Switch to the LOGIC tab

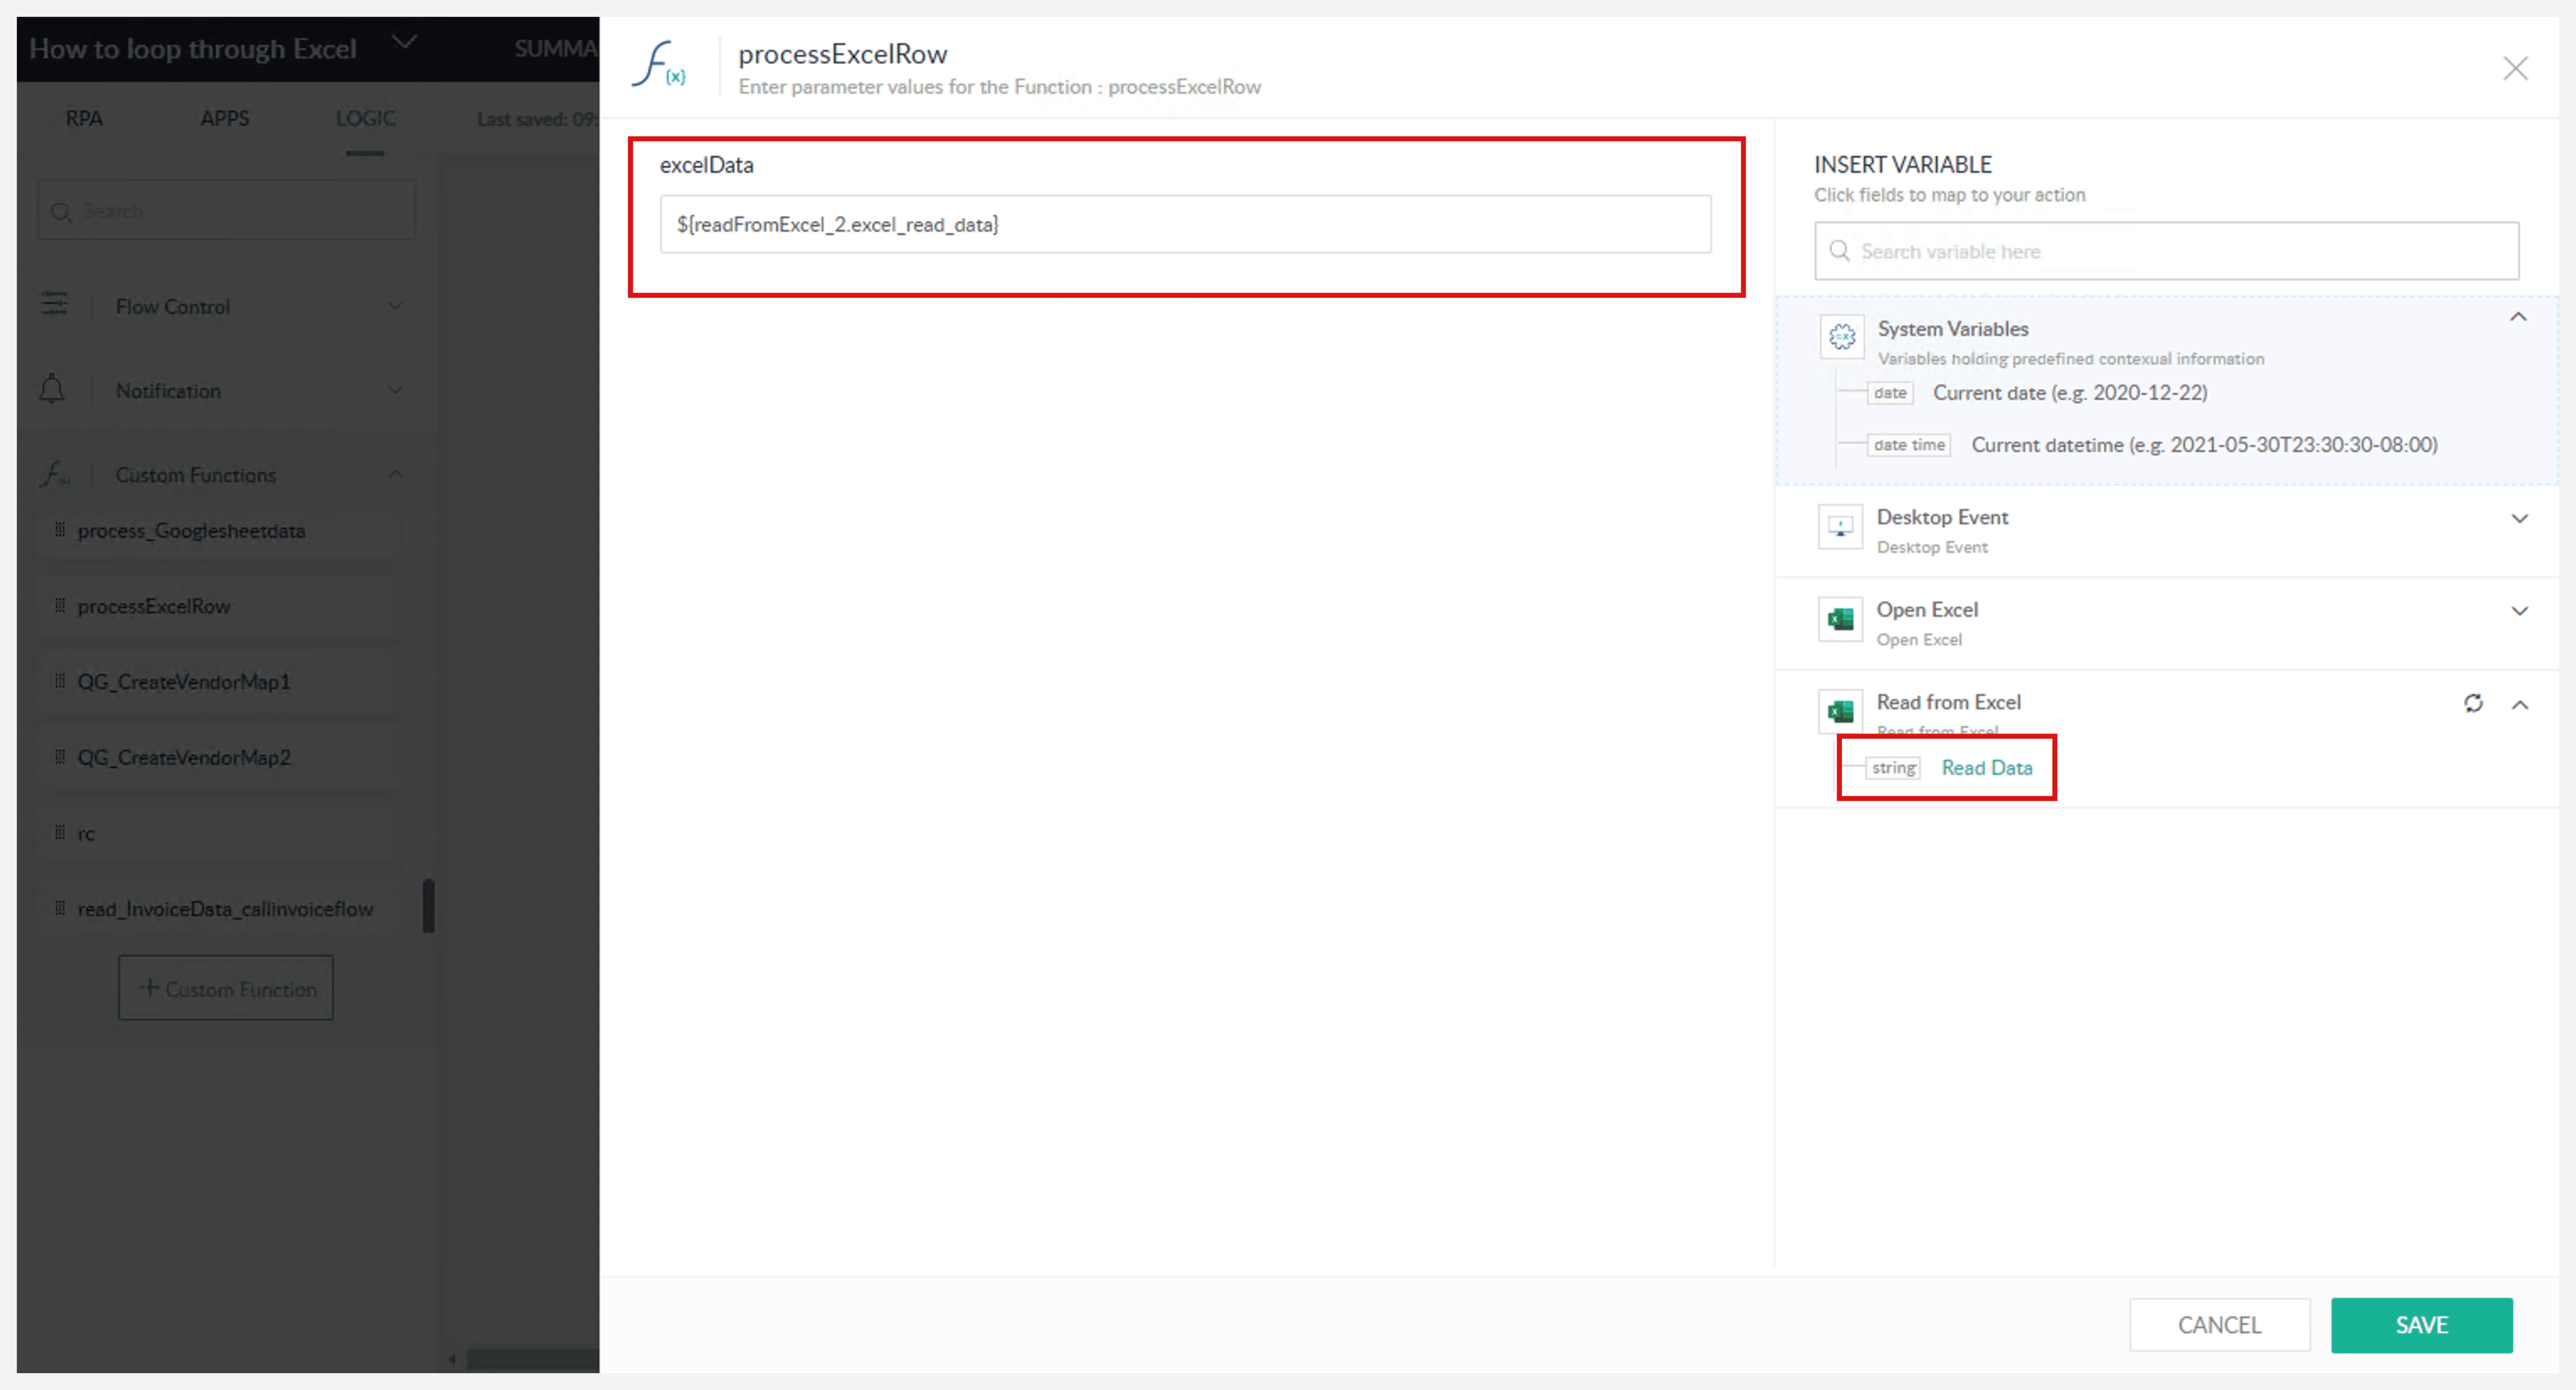click(x=365, y=118)
